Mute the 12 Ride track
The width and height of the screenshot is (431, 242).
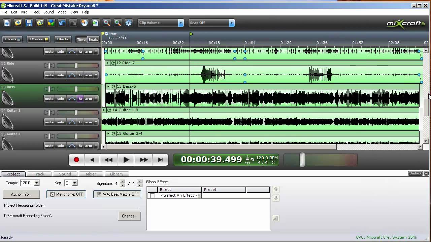point(49,75)
